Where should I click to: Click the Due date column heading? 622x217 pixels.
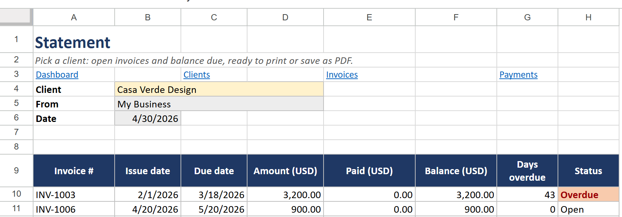[214, 171]
